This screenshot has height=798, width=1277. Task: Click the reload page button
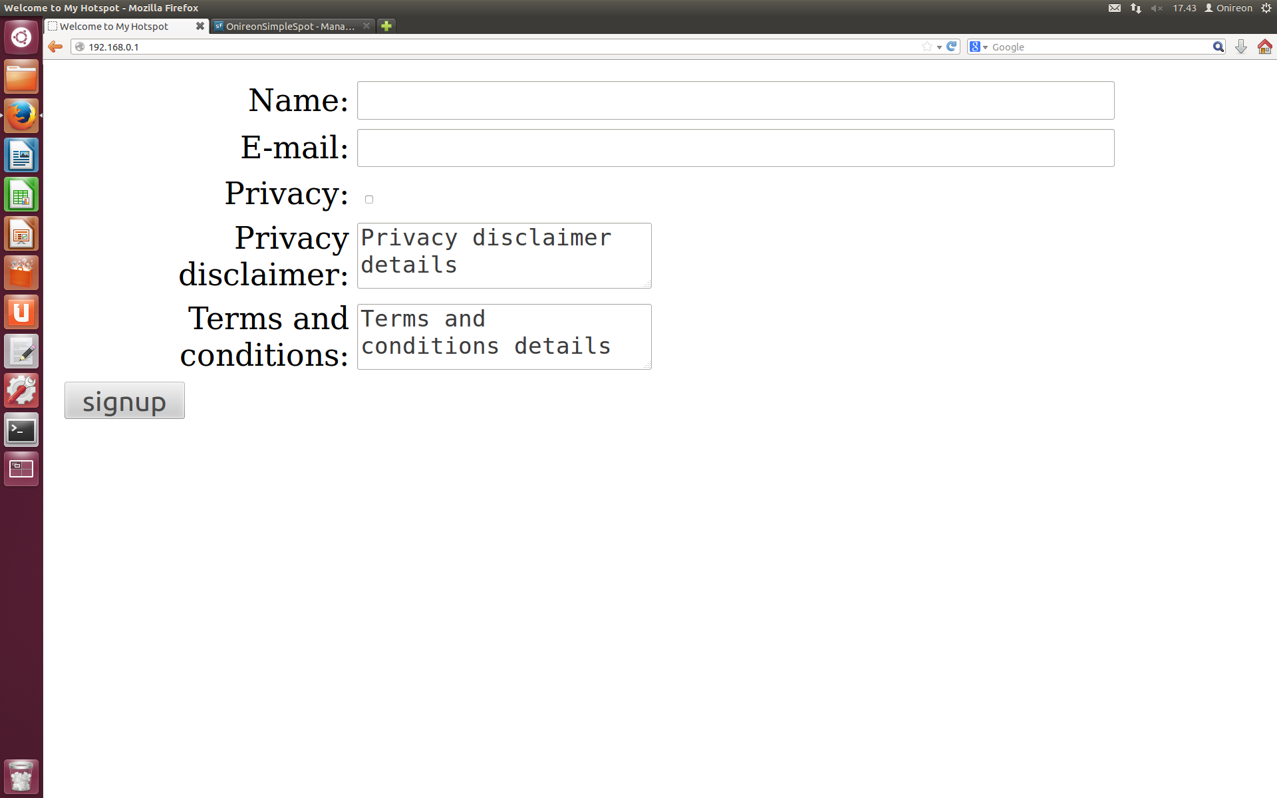(952, 47)
